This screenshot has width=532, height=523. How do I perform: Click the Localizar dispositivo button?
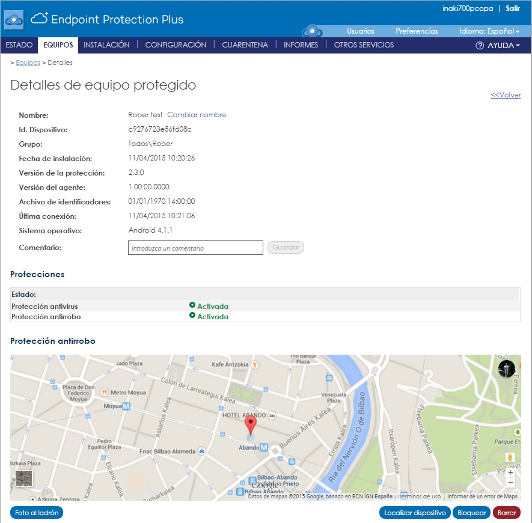(x=415, y=513)
